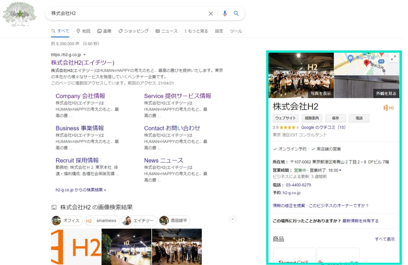Clear the search box with X icon
The width and height of the screenshot is (408, 265).
(211, 14)
